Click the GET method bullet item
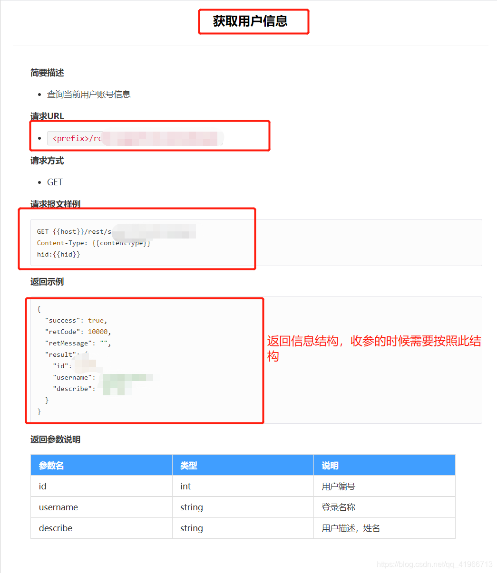Screen dimensions: 497x573 (54, 182)
